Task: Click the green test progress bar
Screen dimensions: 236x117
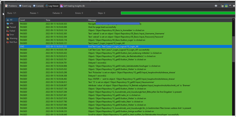Action: 178,13
